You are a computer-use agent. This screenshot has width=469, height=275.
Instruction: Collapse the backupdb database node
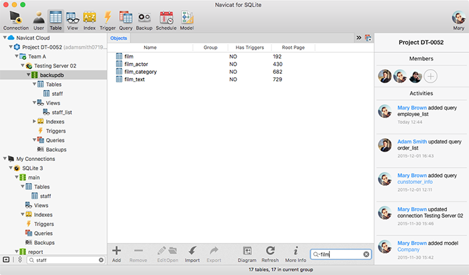pyautogui.click(x=28, y=75)
